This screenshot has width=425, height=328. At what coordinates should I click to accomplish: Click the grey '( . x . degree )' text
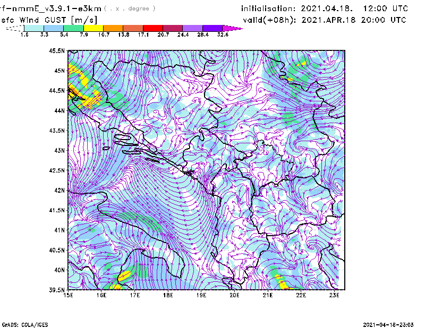click(130, 8)
